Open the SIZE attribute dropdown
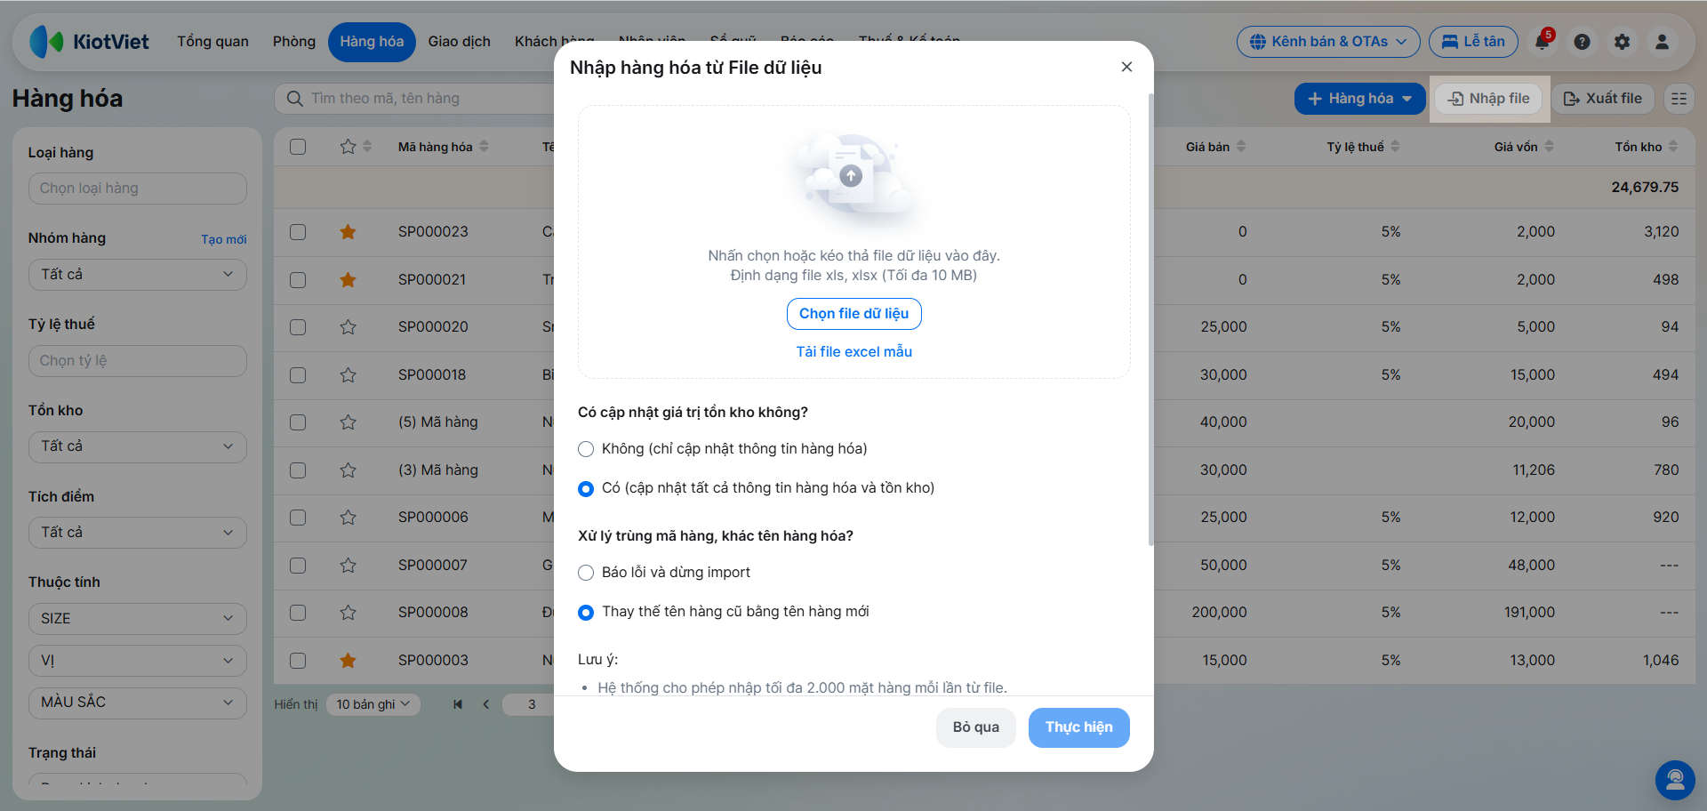The image size is (1707, 811). (138, 619)
